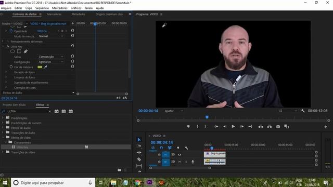Filter YUV effects in Efeitos panel
The width and height of the screenshot is (333, 187).
pyautogui.click(x=71, y=111)
